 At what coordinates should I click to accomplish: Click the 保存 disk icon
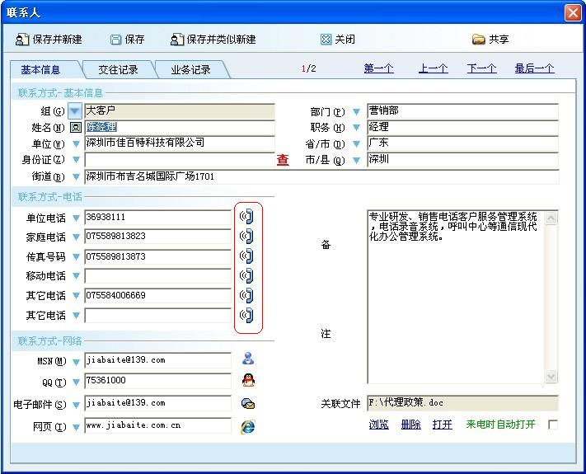(x=116, y=40)
